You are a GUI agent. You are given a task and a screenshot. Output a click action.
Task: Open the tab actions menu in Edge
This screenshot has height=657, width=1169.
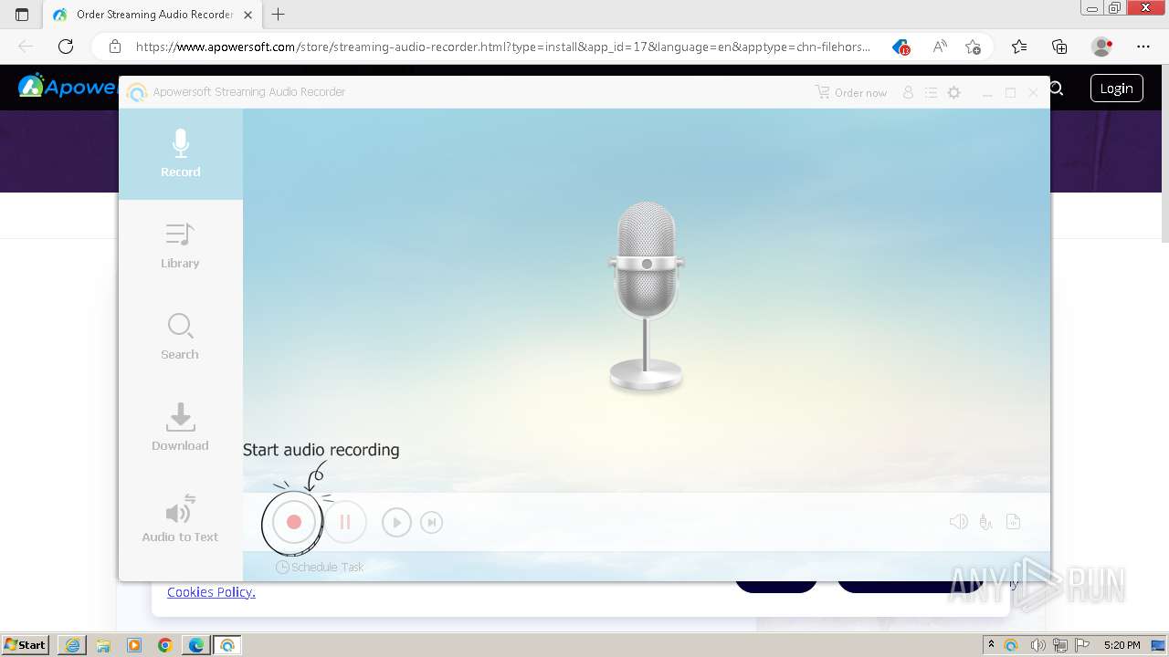[x=22, y=15]
